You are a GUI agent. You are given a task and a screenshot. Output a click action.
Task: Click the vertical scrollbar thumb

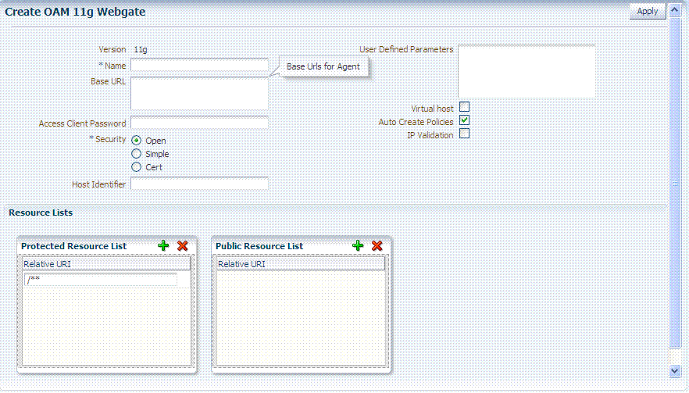[x=675, y=182]
